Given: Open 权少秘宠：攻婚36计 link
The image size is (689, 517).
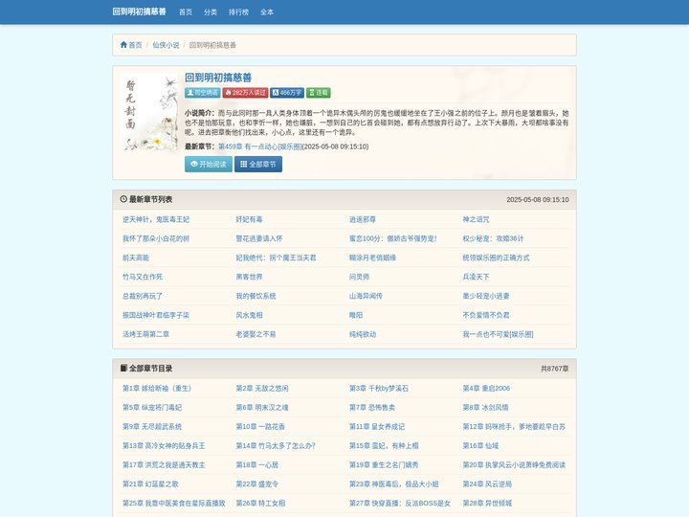Looking at the screenshot, I should pyautogui.click(x=493, y=238).
